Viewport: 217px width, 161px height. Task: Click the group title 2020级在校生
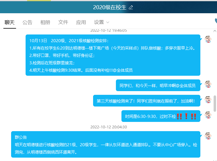point(110,7)
